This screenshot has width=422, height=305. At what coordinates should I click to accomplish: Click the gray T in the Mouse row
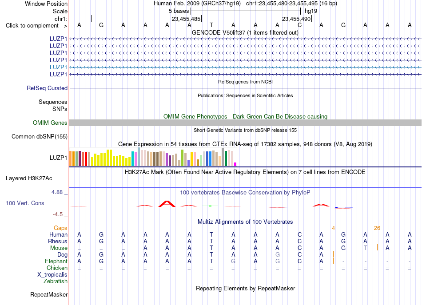(x=365, y=248)
